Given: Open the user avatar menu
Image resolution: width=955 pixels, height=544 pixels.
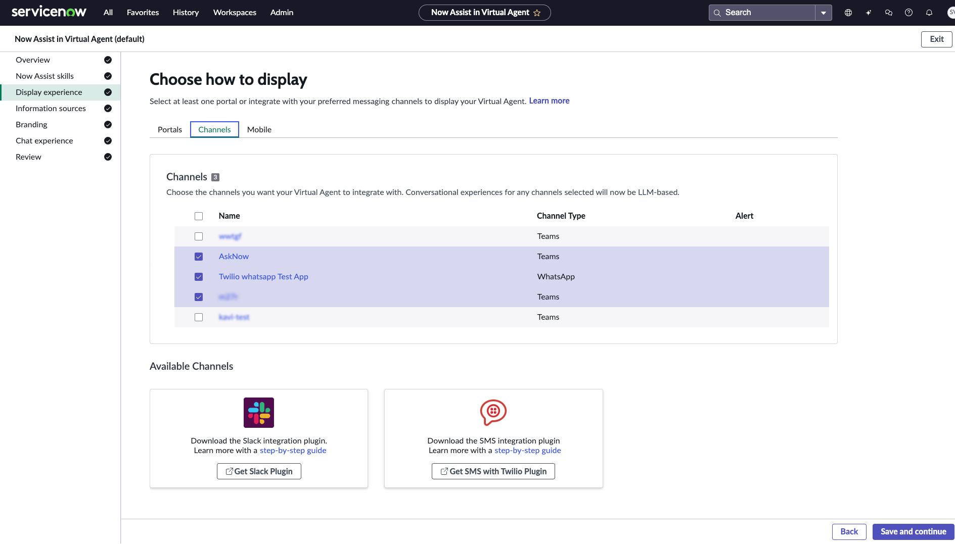Looking at the screenshot, I should pos(950,13).
